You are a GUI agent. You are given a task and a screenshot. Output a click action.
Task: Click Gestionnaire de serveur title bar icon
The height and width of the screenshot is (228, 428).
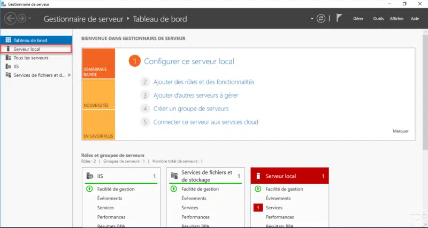point(4,4)
